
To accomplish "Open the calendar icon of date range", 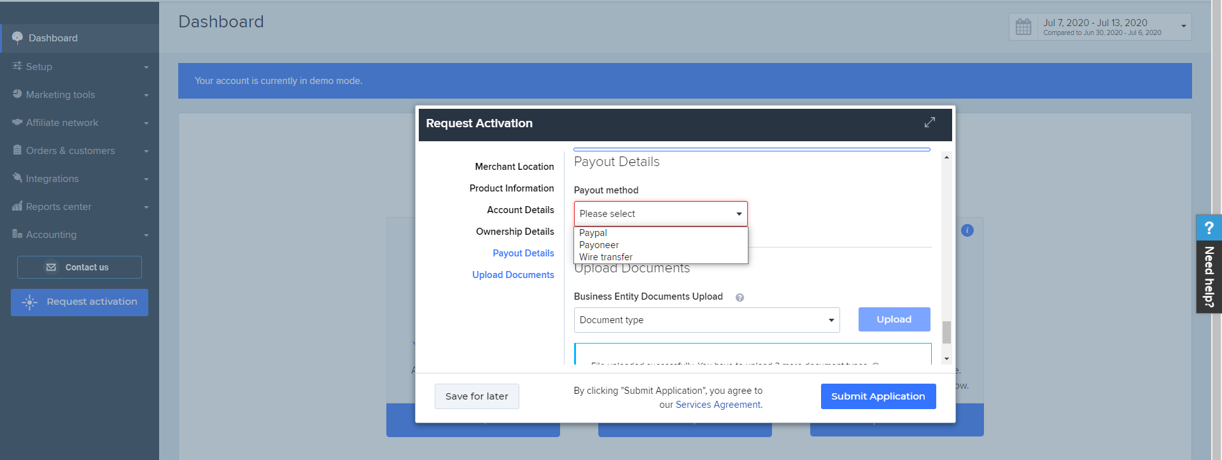I will click(x=1023, y=27).
